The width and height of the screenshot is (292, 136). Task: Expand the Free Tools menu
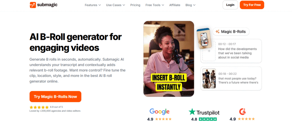click(155, 5)
